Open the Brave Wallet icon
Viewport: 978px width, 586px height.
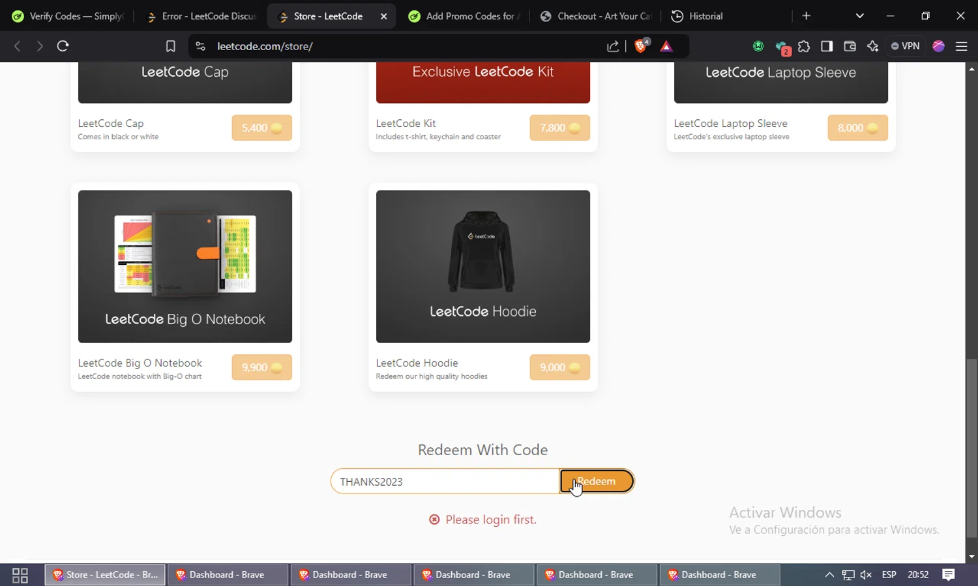(850, 46)
